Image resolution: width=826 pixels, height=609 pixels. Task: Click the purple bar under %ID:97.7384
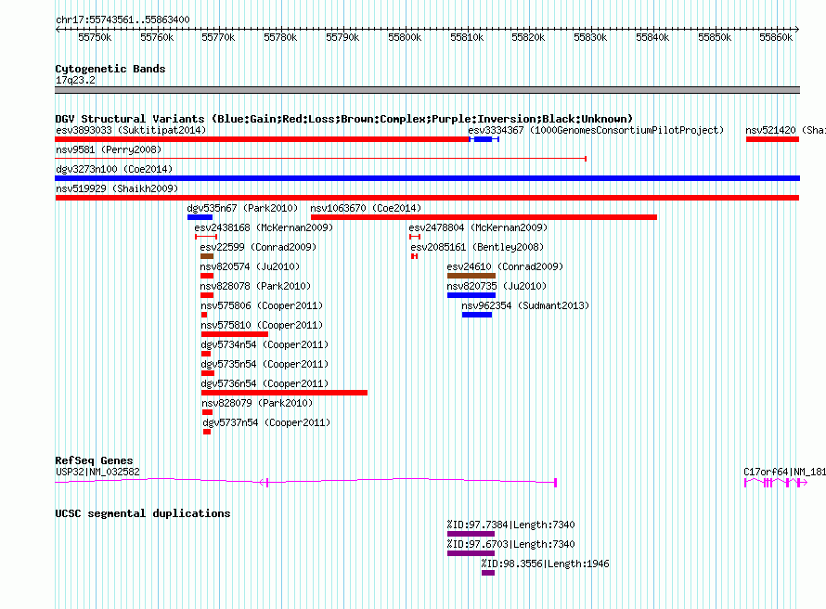[471, 534]
